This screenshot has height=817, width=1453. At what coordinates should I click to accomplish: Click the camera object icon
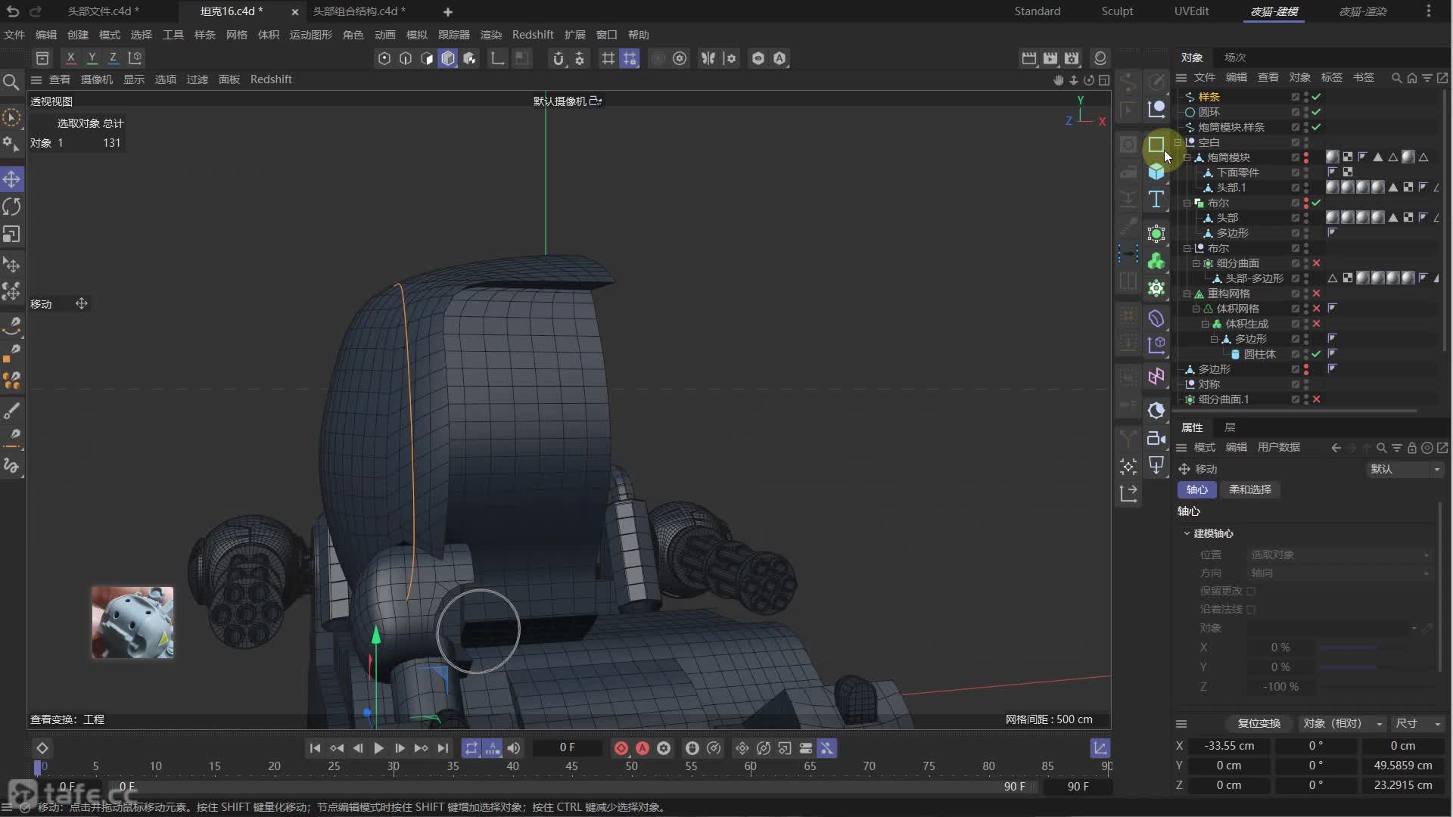click(1156, 438)
